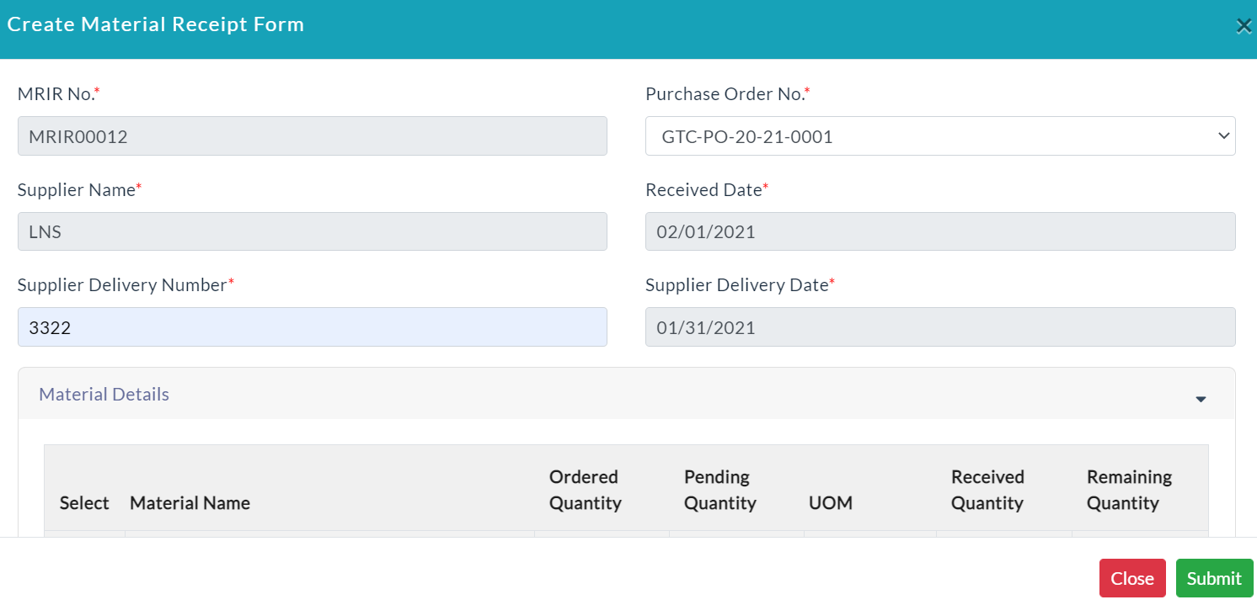Click the Material Name column header
This screenshot has width=1257, height=605.
tap(190, 503)
